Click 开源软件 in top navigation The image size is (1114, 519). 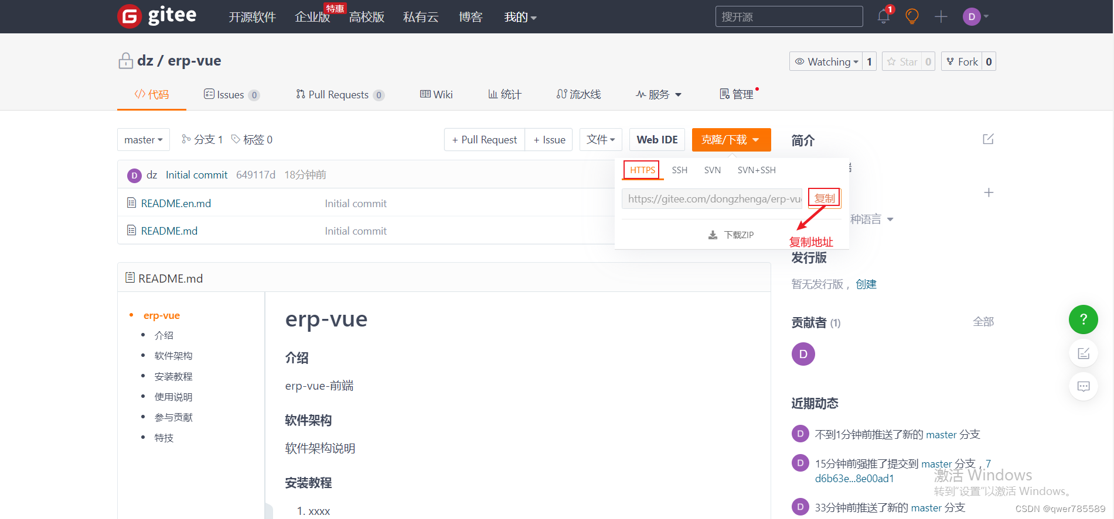coord(252,17)
